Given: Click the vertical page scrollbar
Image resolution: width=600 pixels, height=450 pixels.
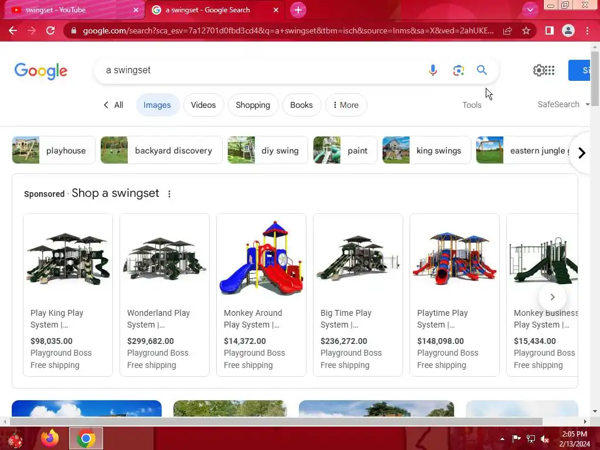Looking at the screenshot, I should click(x=595, y=79).
